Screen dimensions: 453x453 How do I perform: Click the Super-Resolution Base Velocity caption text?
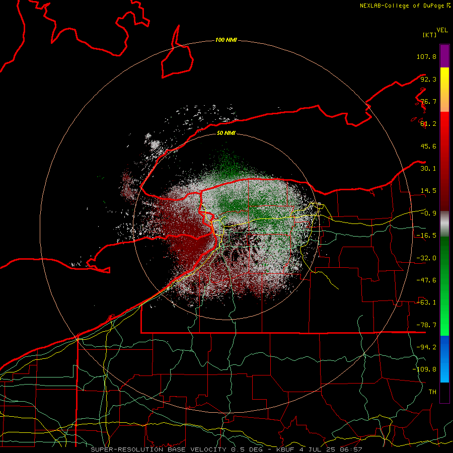tap(226, 449)
